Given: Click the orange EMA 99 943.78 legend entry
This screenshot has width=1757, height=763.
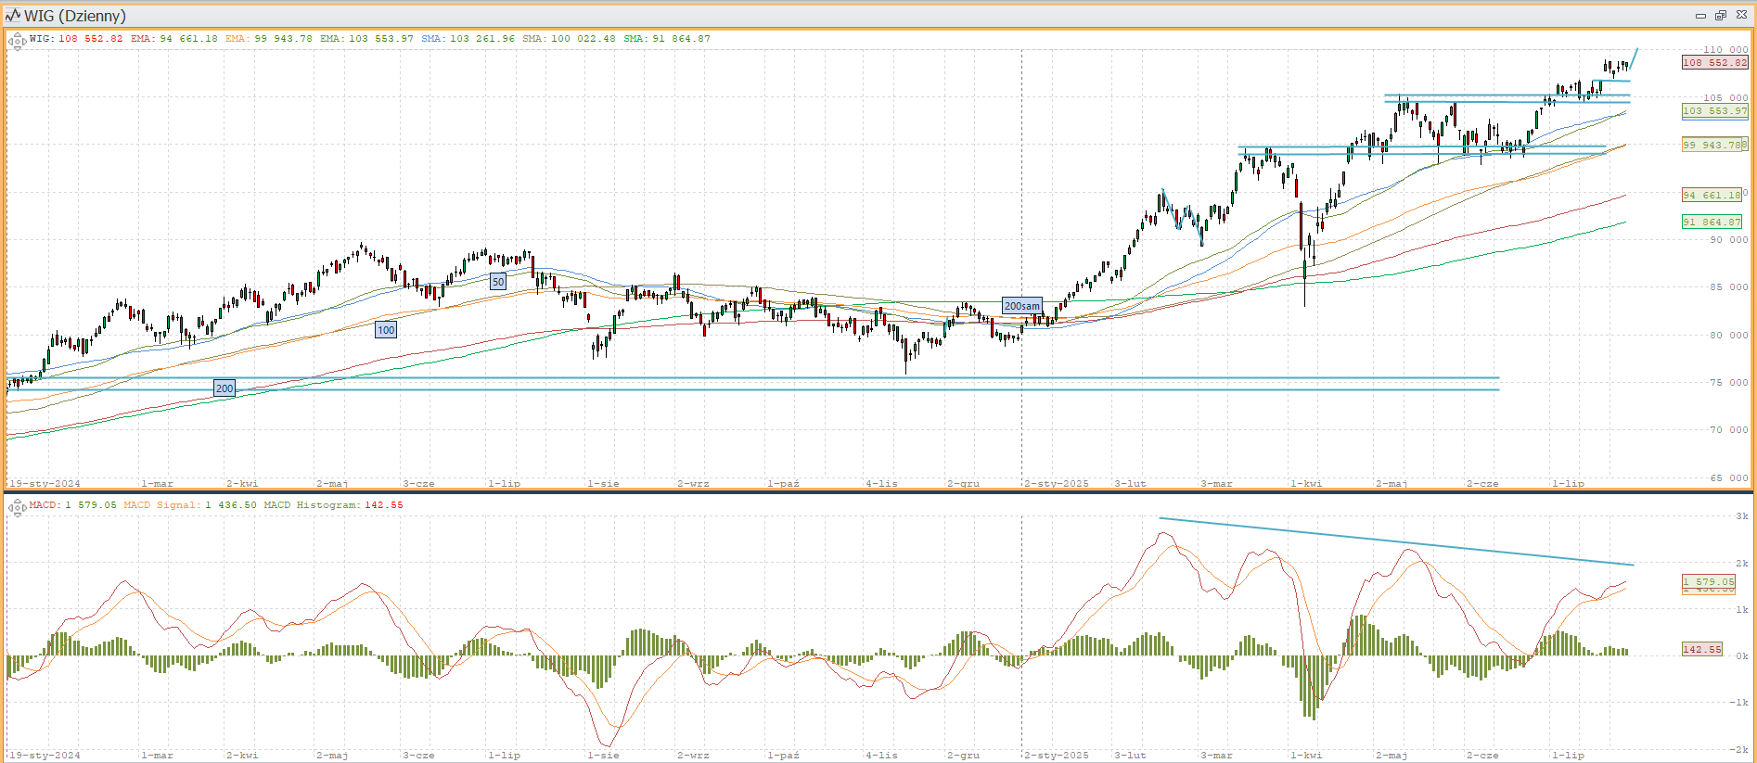Looking at the screenshot, I should [269, 39].
